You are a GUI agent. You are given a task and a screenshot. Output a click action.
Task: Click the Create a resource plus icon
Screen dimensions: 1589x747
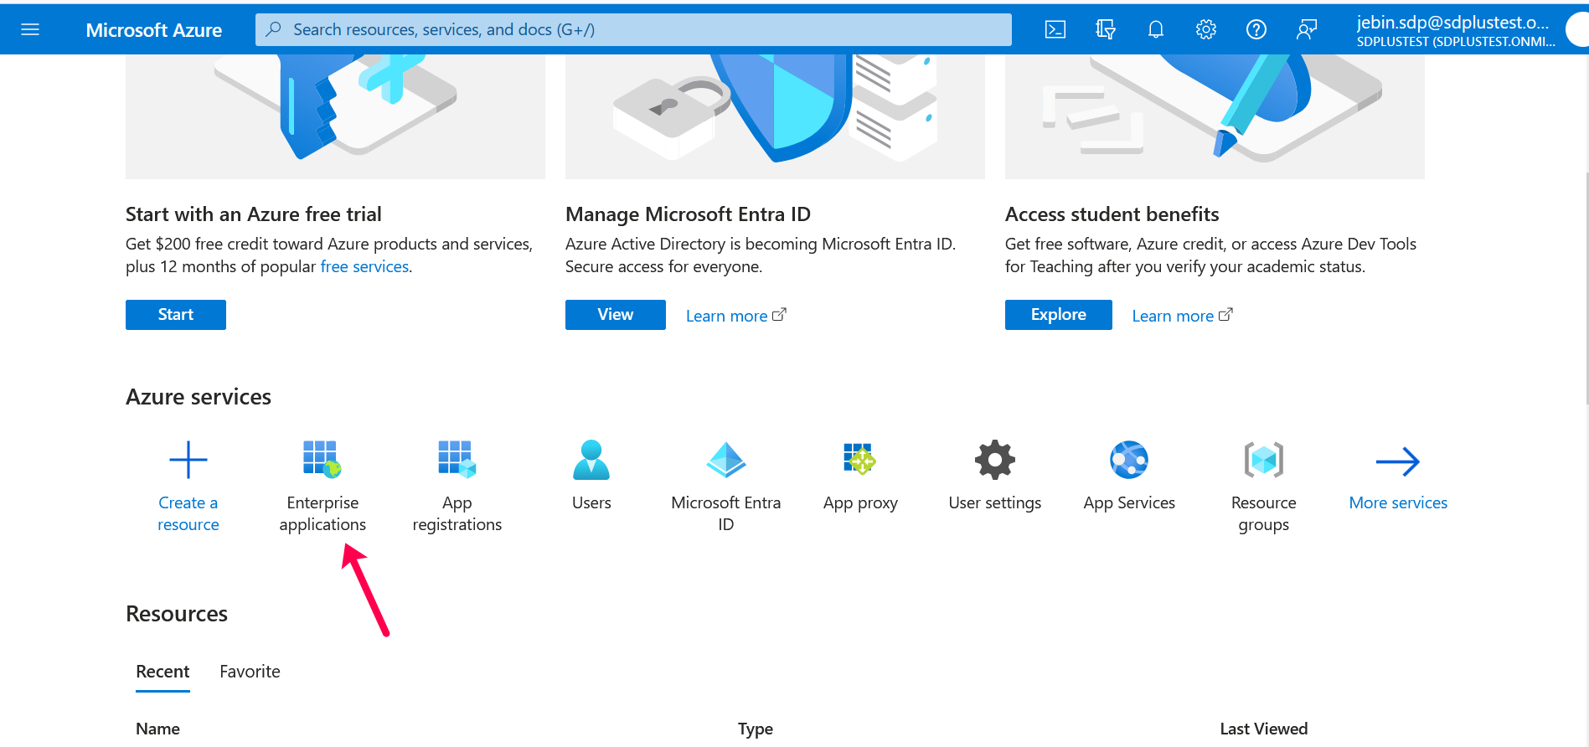(x=188, y=460)
